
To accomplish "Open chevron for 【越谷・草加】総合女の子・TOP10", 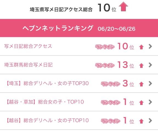I will [x=150, y=102].
